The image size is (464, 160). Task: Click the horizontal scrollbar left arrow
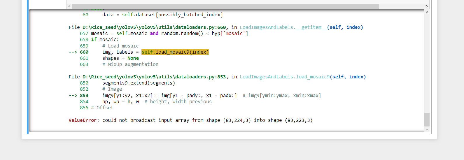point(69,6)
